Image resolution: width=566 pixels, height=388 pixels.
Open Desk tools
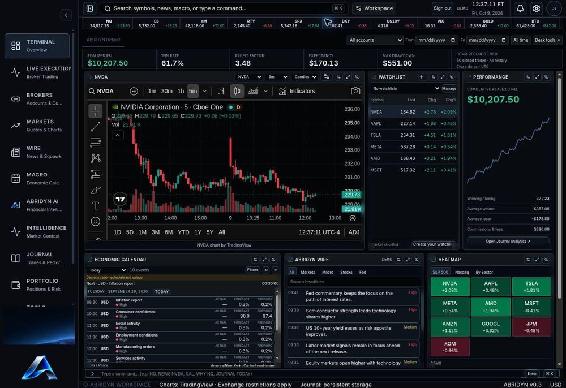547,40
